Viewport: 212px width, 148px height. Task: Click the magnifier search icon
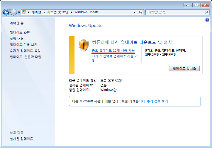(x=206, y=12)
